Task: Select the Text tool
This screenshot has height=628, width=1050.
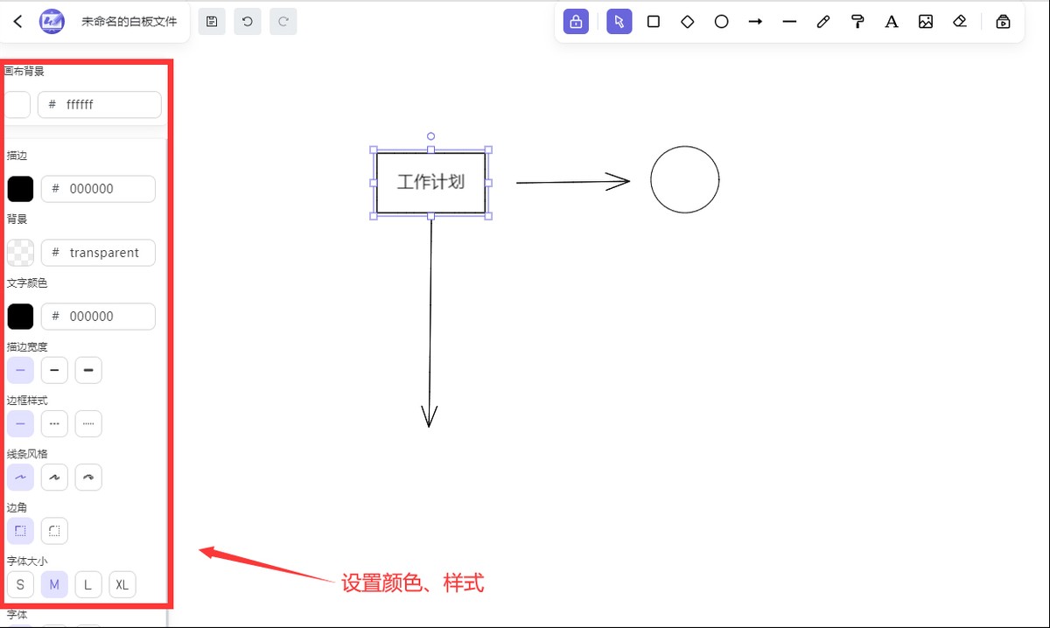Action: (x=891, y=21)
